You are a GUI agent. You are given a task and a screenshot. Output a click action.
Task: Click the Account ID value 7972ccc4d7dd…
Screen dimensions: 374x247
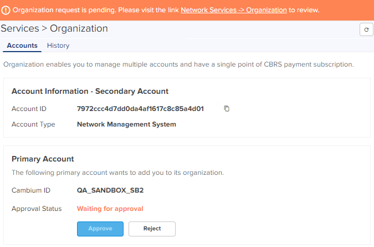tap(141, 109)
